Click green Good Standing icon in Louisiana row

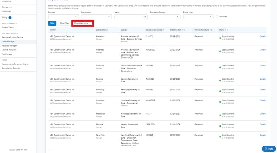pyautogui.click(x=220, y=102)
